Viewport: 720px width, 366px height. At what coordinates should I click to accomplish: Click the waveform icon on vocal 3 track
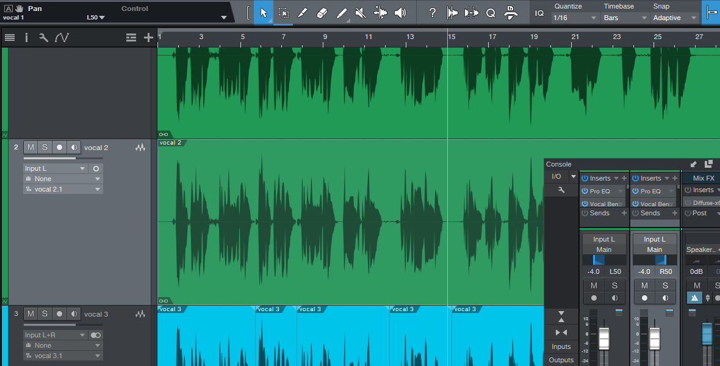140,314
